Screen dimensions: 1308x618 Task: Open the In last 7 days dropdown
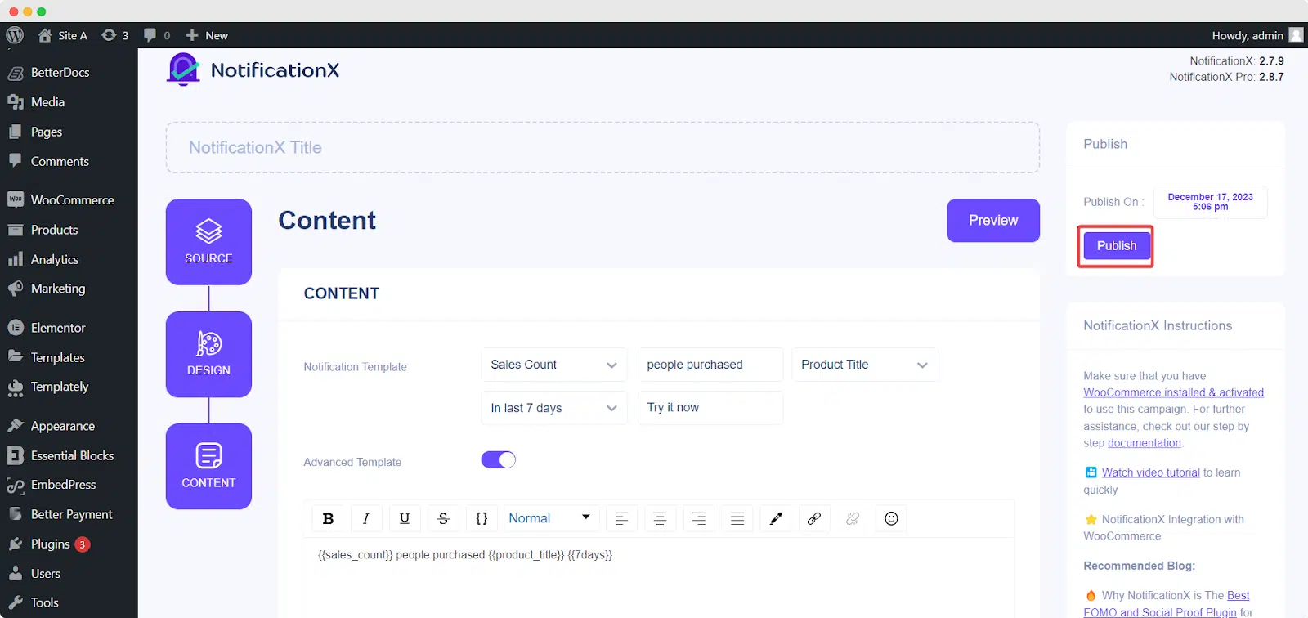point(554,408)
